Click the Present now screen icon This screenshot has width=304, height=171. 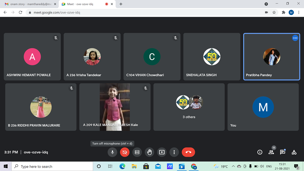(x=162, y=152)
